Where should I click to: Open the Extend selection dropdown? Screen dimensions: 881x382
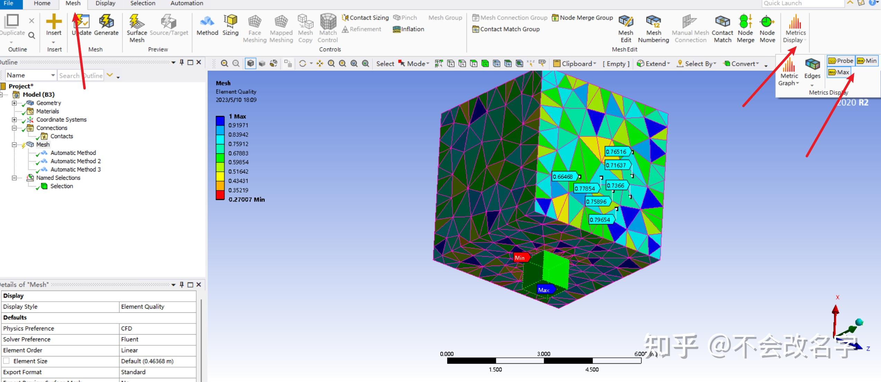coord(653,64)
